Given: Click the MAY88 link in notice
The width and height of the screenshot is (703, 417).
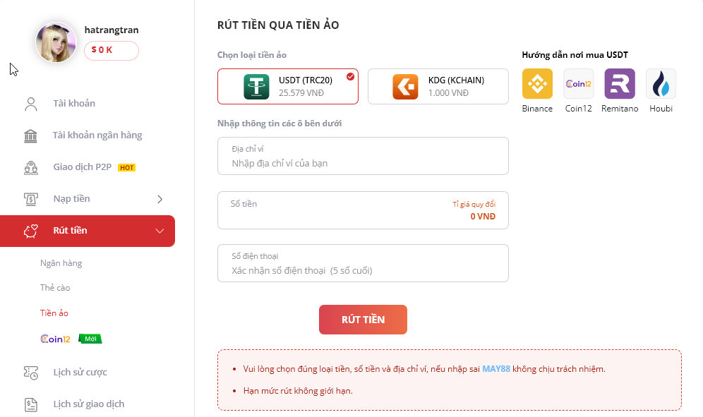Looking at the screenshot, I should point(495,369).
